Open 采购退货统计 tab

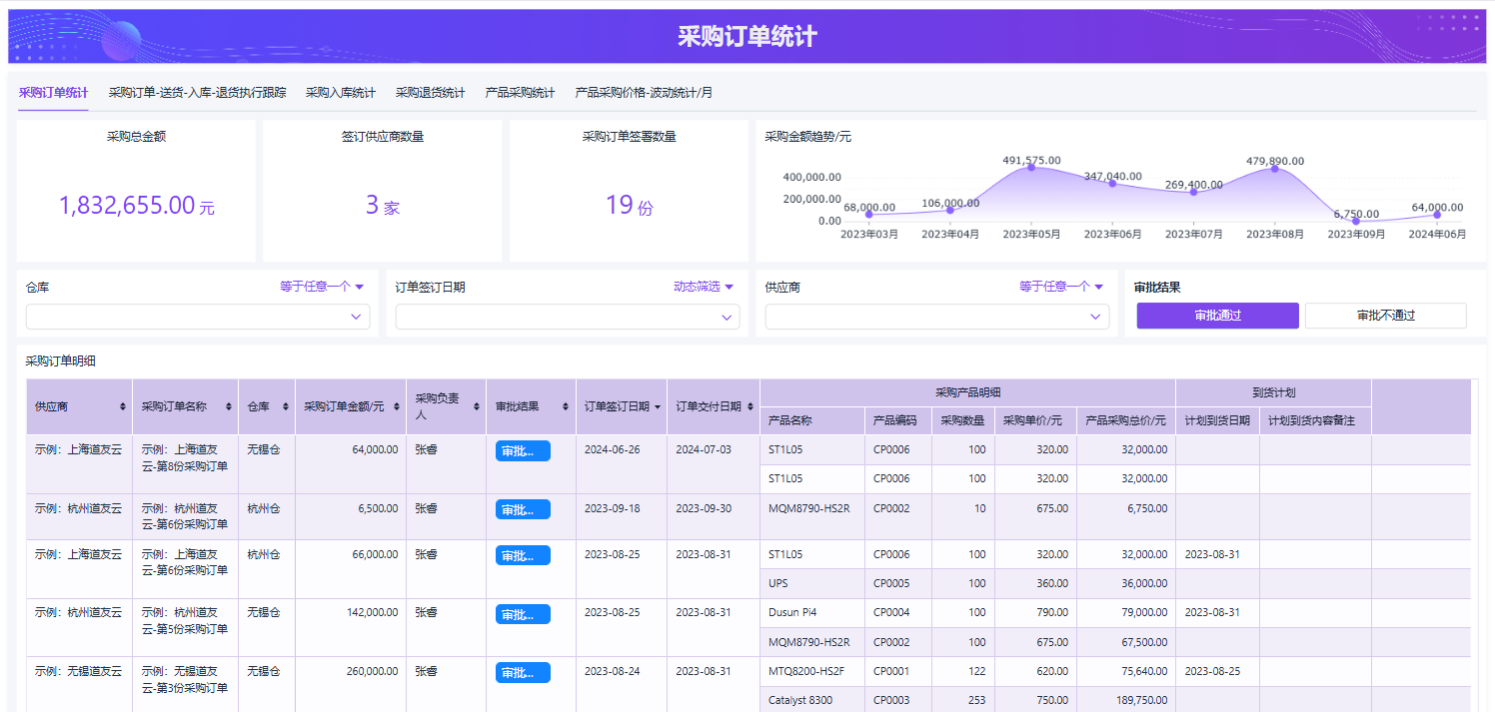click(x=430, y=93)
